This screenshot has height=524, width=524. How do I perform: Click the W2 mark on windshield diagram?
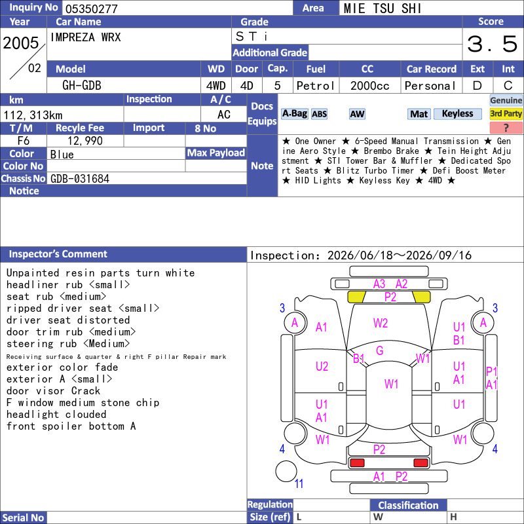coord(381,323)
